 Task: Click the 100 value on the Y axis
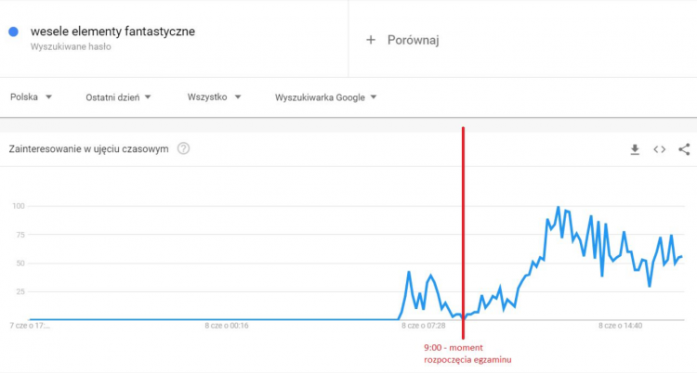17,206
